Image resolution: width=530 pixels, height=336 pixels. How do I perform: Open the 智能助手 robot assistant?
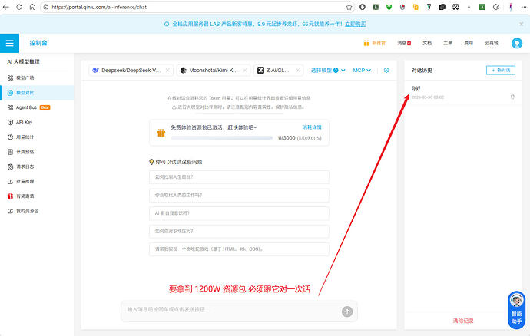tap(516, 305)
